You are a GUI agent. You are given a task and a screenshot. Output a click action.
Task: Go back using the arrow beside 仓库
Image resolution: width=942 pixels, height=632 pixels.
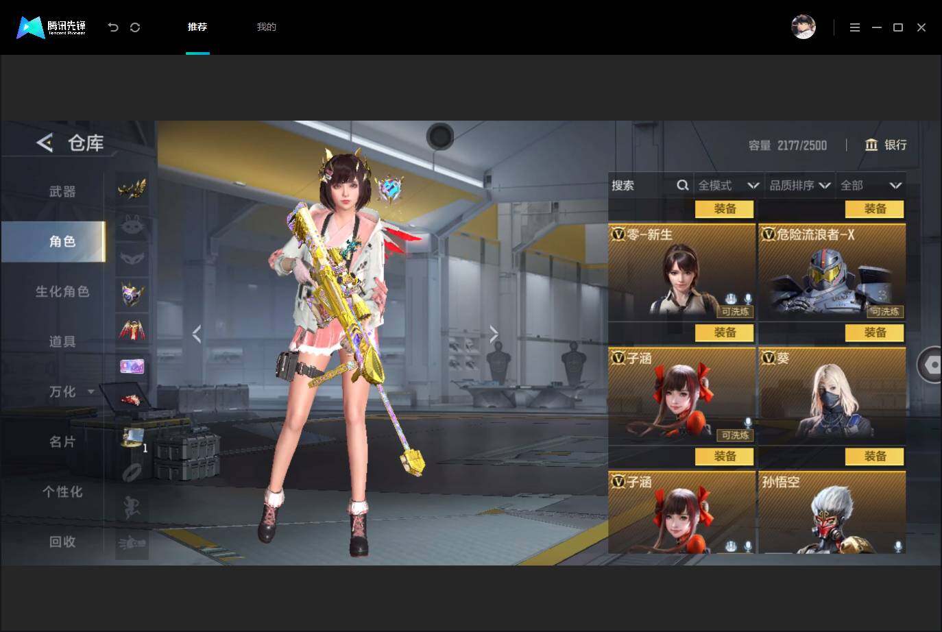tap(45, 143)
